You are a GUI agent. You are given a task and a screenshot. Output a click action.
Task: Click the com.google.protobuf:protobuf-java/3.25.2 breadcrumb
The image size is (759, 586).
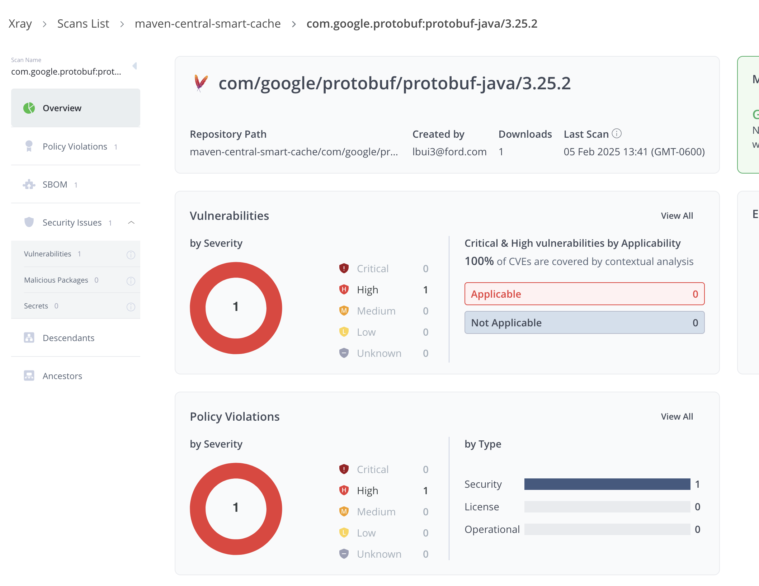(x=422, y=24)
